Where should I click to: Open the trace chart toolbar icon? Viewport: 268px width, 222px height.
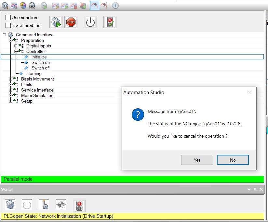(14, 6)
